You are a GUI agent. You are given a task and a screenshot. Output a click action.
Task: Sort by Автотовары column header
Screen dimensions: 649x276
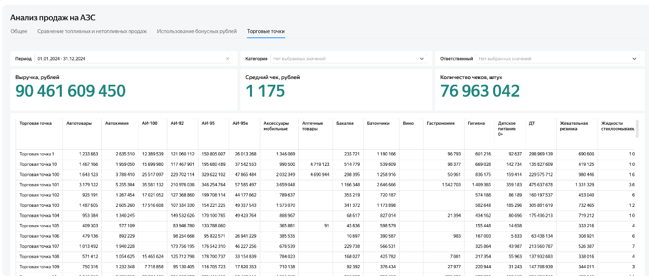pos(79,123)
